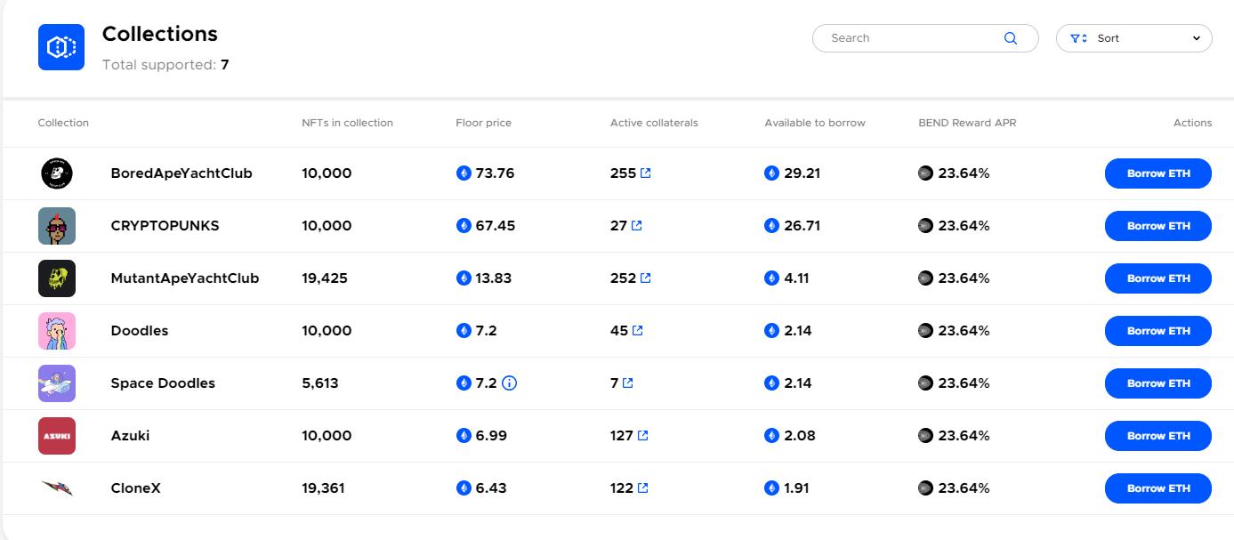Screen dimensions: 1234x540
Task: Open BoredApeYachtClub active collaterals external link icon
Action: (646, 173)
